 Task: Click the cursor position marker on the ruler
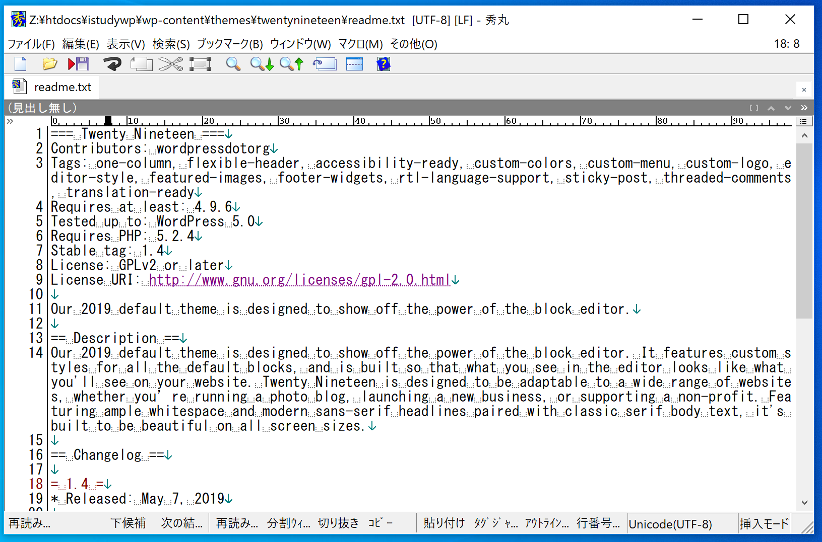(108, 121)
